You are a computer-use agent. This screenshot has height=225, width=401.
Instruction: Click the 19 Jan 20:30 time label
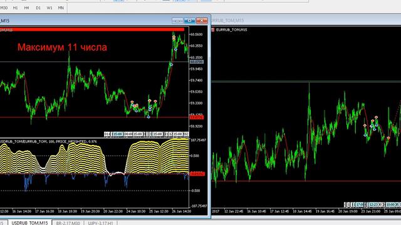pos(90,211)
